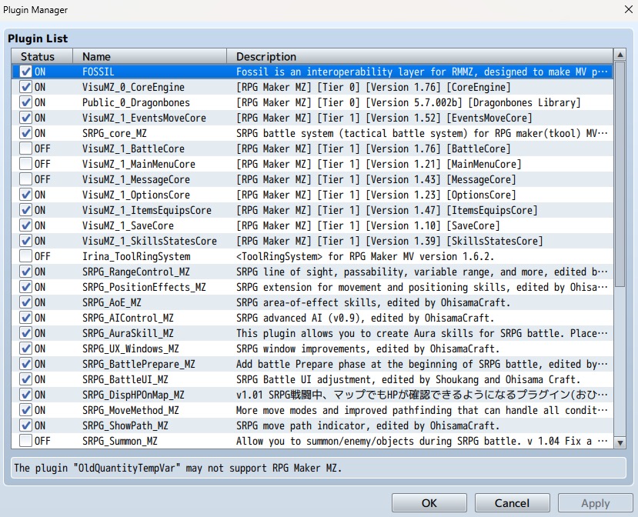
Task: Uncheck SRPG_core_MZ plugin checkbox
Action: [25, 133]
